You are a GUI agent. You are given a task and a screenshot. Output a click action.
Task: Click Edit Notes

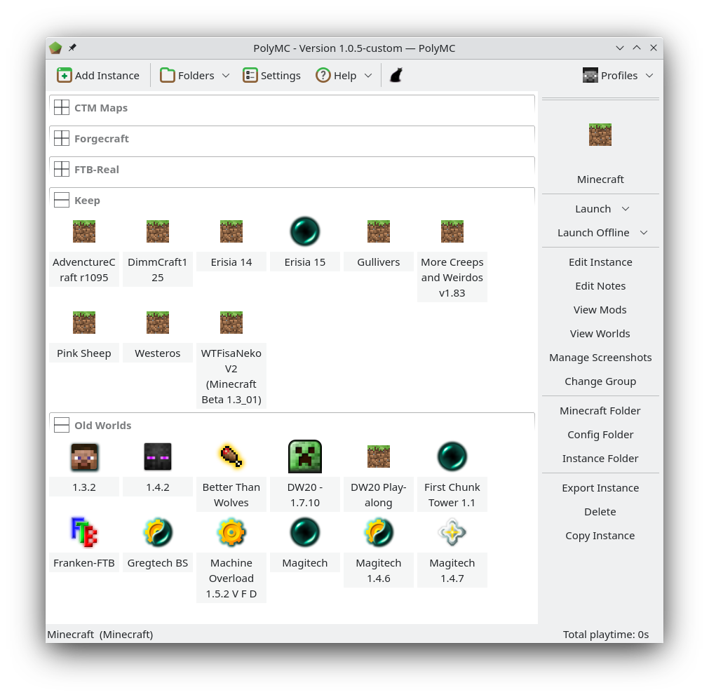pos(600,286)
